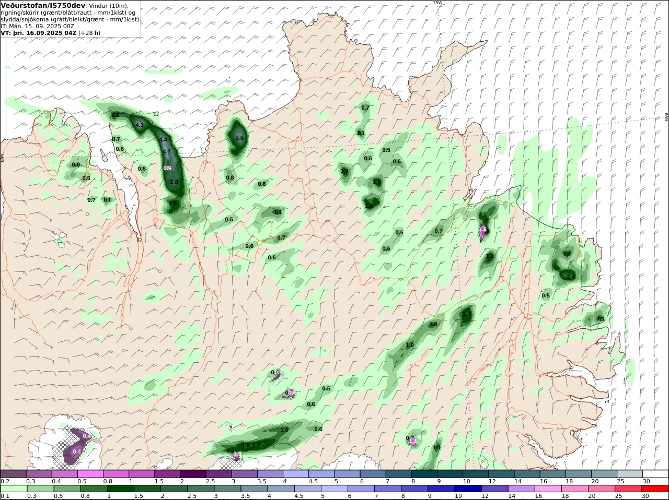
Task: Click the 0.2 label in the snow legend
Action: (x=5, y=481)
